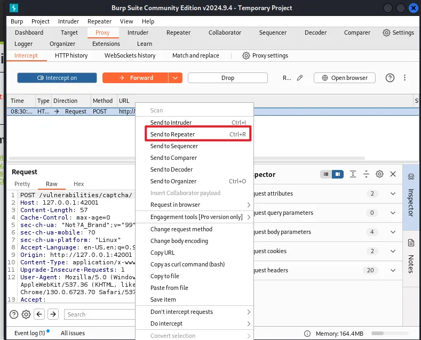The image size is (421, 340).
Task: Select Copy as curl command (bash)
Action: [195, 264]
